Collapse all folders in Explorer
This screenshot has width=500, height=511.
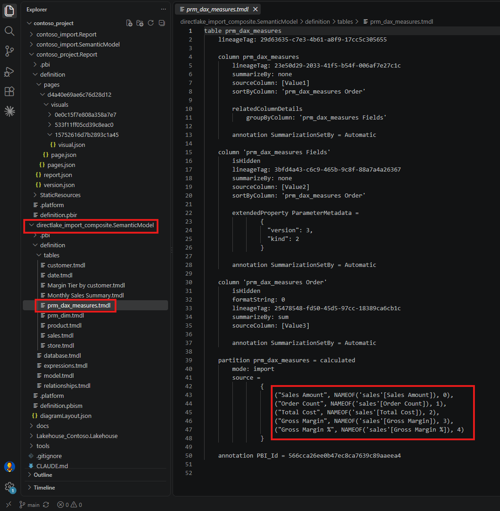click(x=162, y=23)
